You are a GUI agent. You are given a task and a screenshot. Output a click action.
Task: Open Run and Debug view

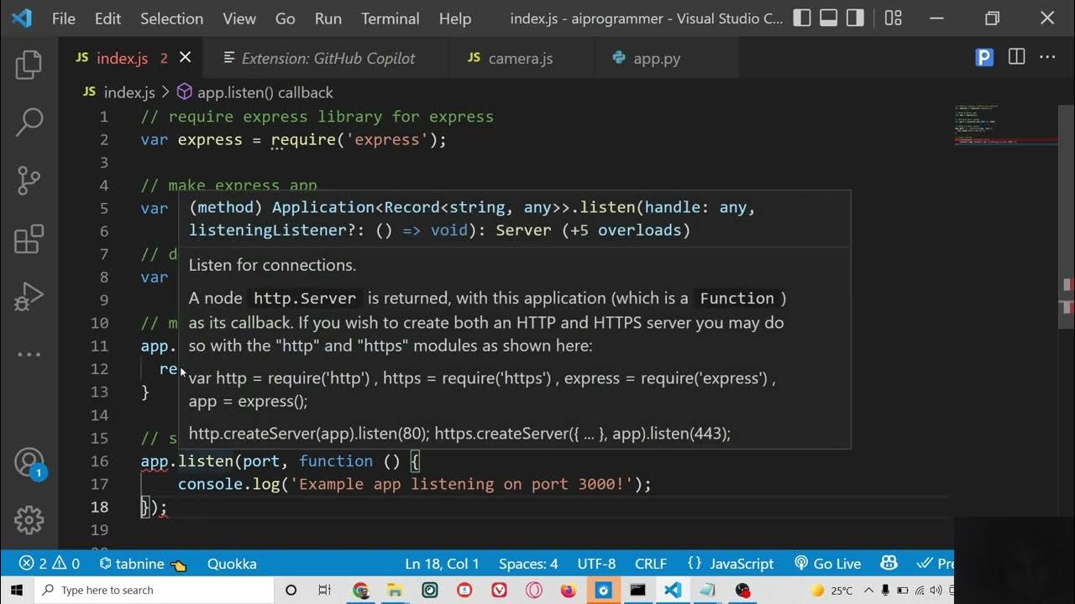pos(29,296)
